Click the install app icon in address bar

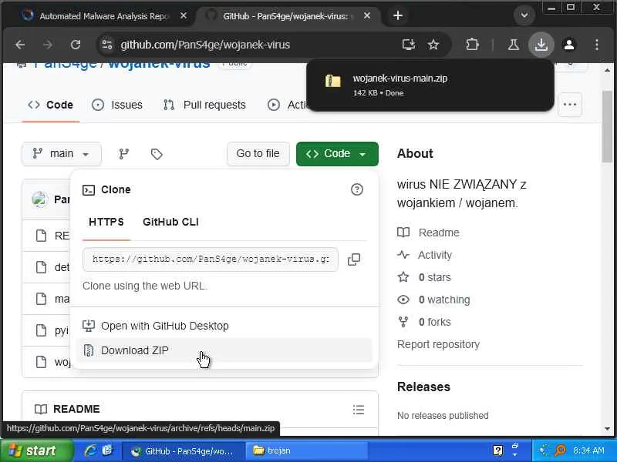409,45
